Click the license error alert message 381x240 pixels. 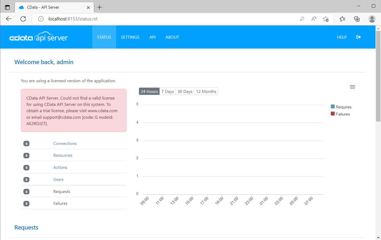pyautogui.click(x=74, y=111)
